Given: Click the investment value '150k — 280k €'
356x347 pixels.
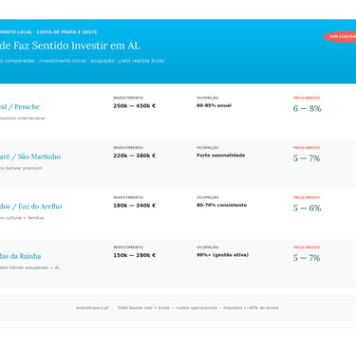Looking at the screenshot, I should (x=135, y=255).
